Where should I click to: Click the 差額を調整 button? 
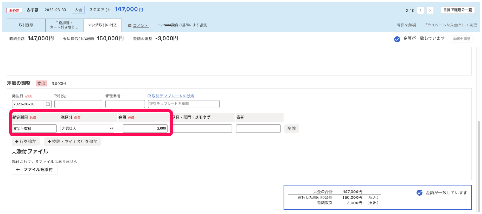point(462,39)
